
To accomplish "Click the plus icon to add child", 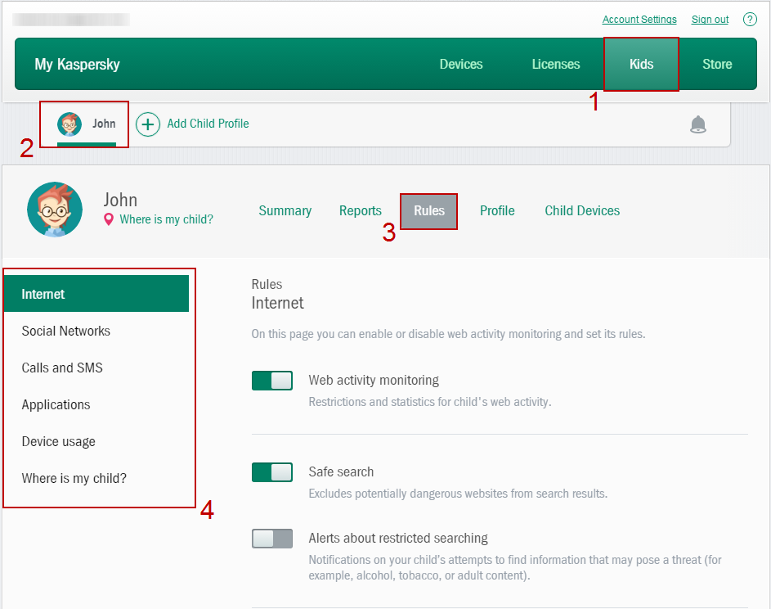I will click(148, 124).
